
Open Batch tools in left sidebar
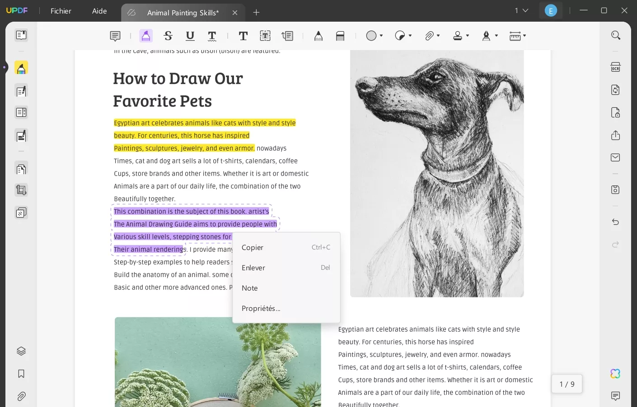click(21, 213)
